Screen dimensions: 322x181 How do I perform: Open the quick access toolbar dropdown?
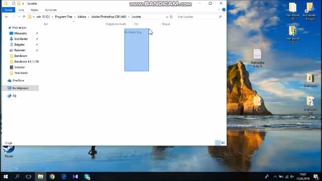[23, 4]
